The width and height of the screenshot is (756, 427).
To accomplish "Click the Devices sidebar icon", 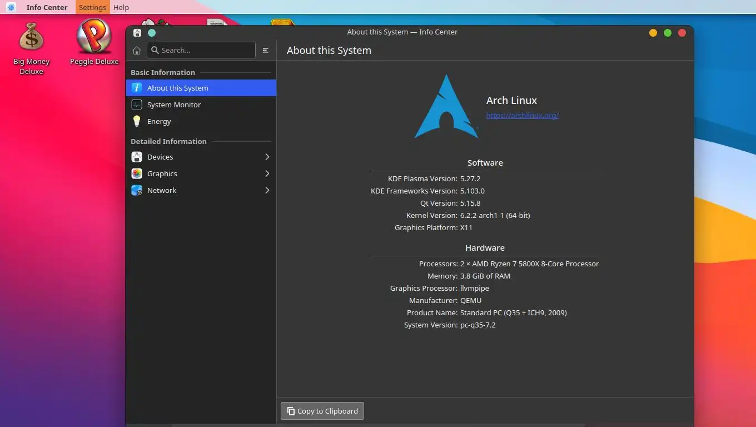I will click(137, 157).
